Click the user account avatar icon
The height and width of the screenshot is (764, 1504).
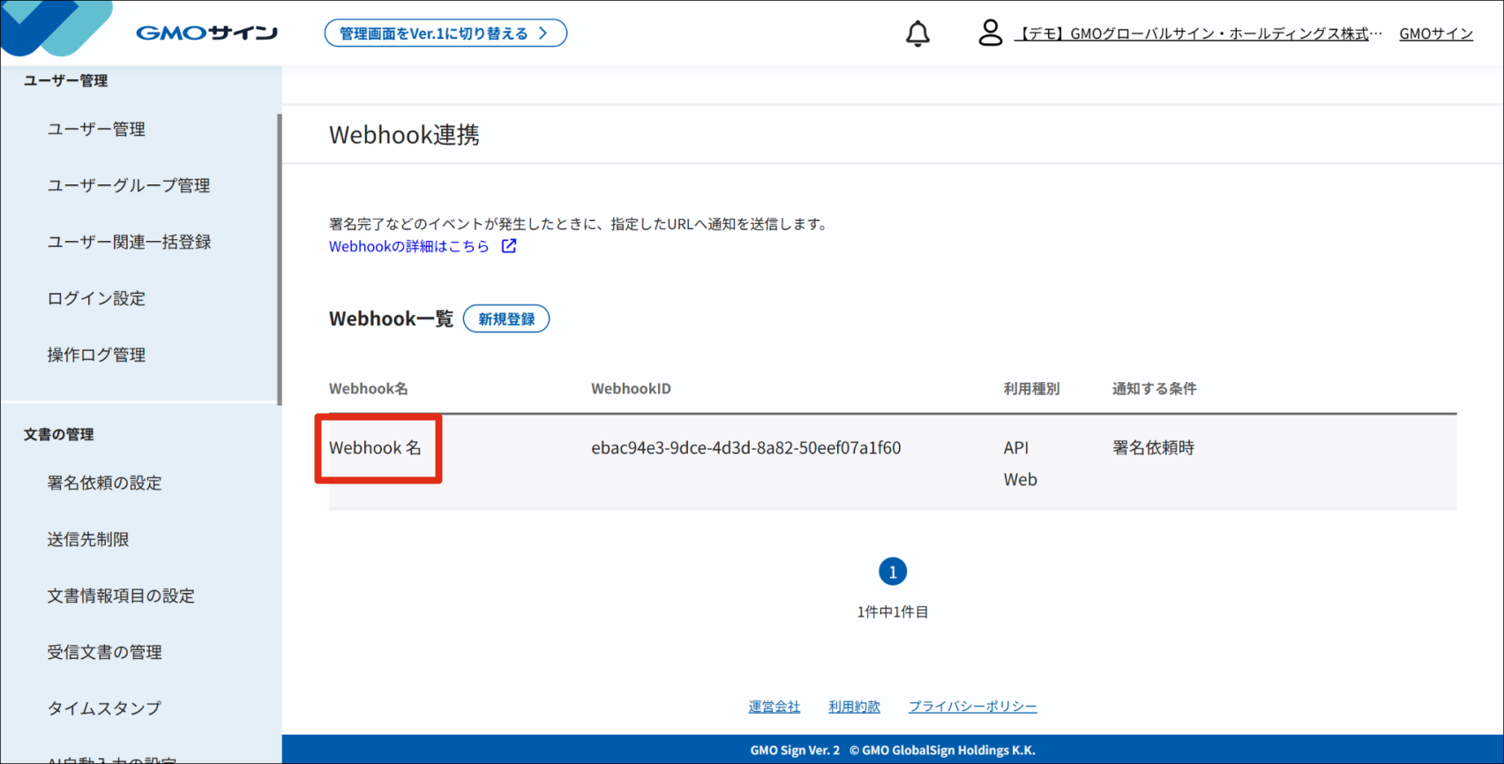pyautogui.click(x=990, y=34)
